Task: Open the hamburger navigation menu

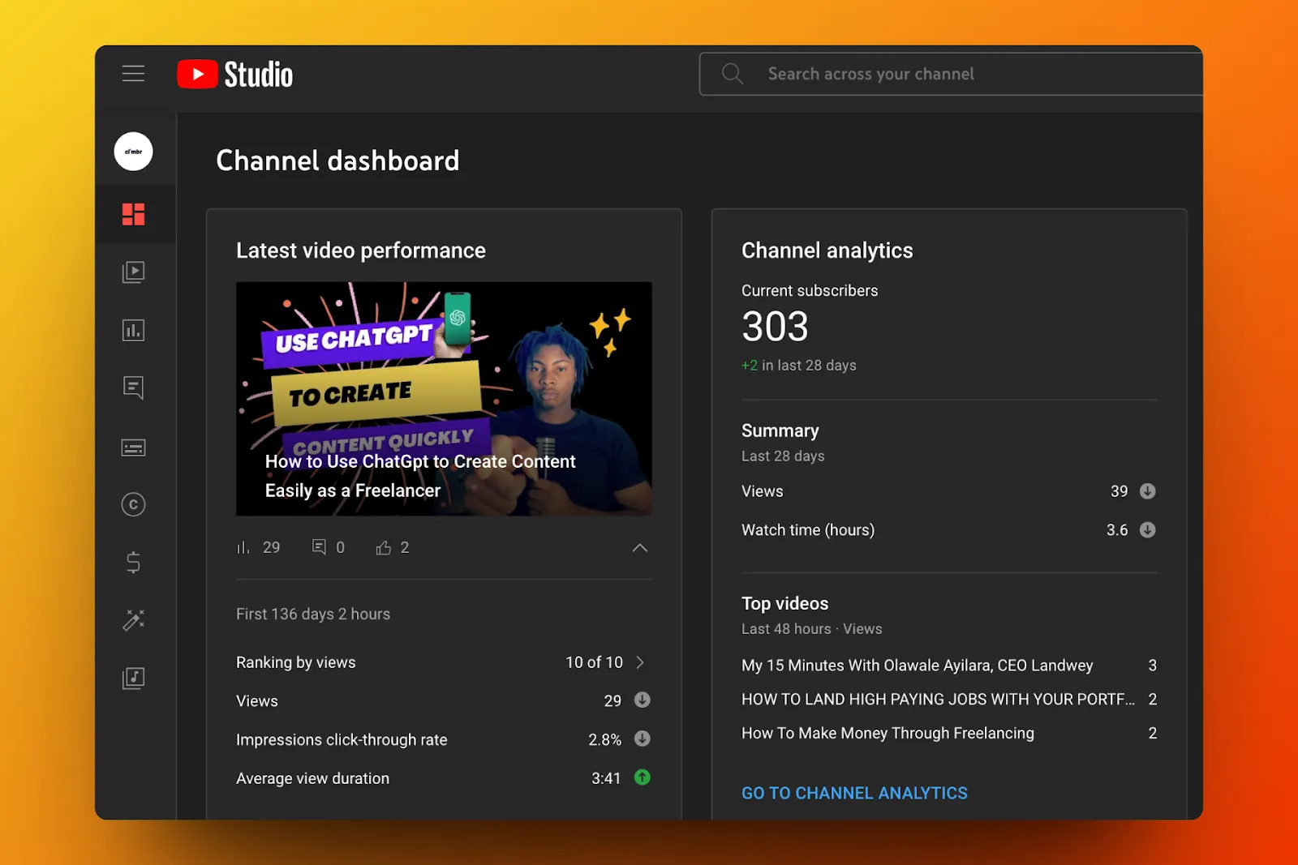Action: tap(133, 74)
